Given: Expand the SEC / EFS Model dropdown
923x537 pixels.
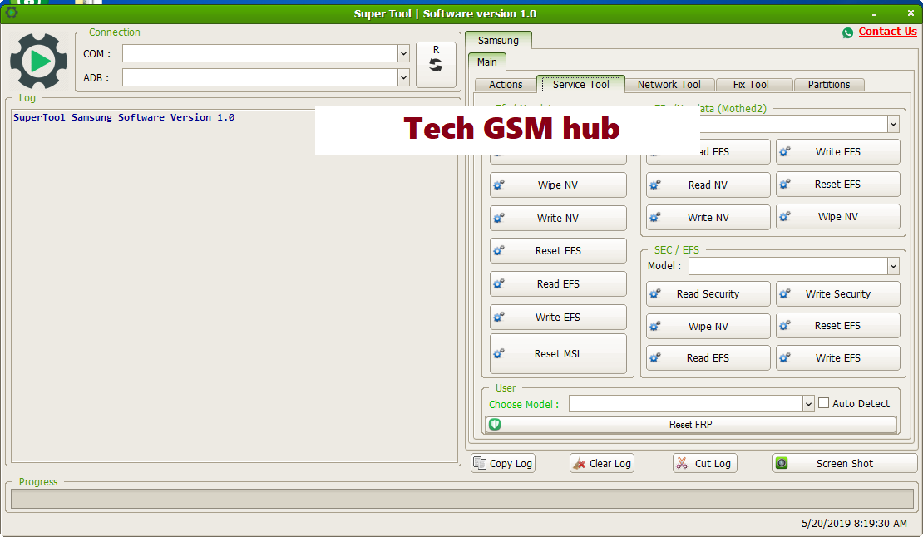Looking at the screenshot, I should 893,266.
